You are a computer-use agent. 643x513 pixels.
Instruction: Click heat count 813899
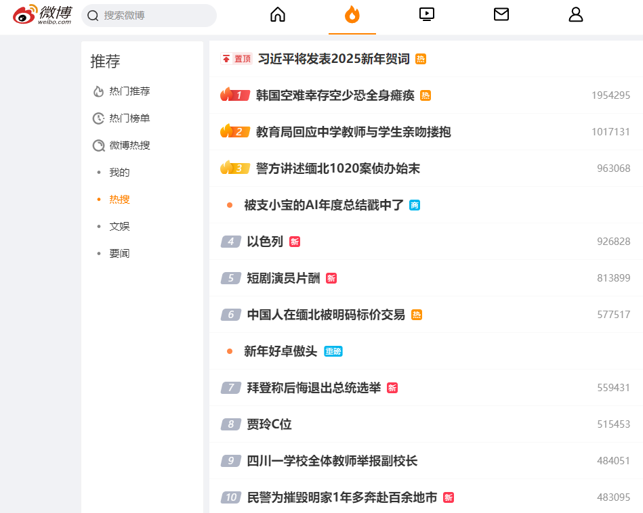[613, 278]
